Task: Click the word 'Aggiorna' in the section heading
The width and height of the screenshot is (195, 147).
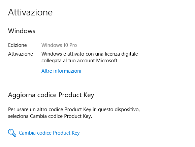Action: (x=22, y=95)
